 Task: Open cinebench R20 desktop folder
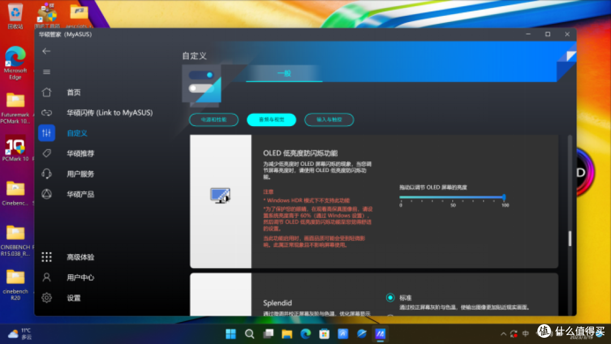(15, 285)
